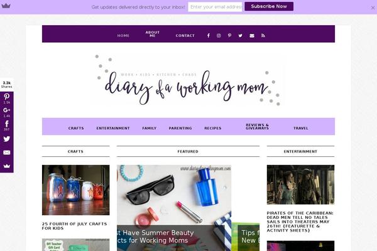The width and height of the screenshot is (377, 251).
Task: Open the RSS feed icon
Action: pos(263,36)
